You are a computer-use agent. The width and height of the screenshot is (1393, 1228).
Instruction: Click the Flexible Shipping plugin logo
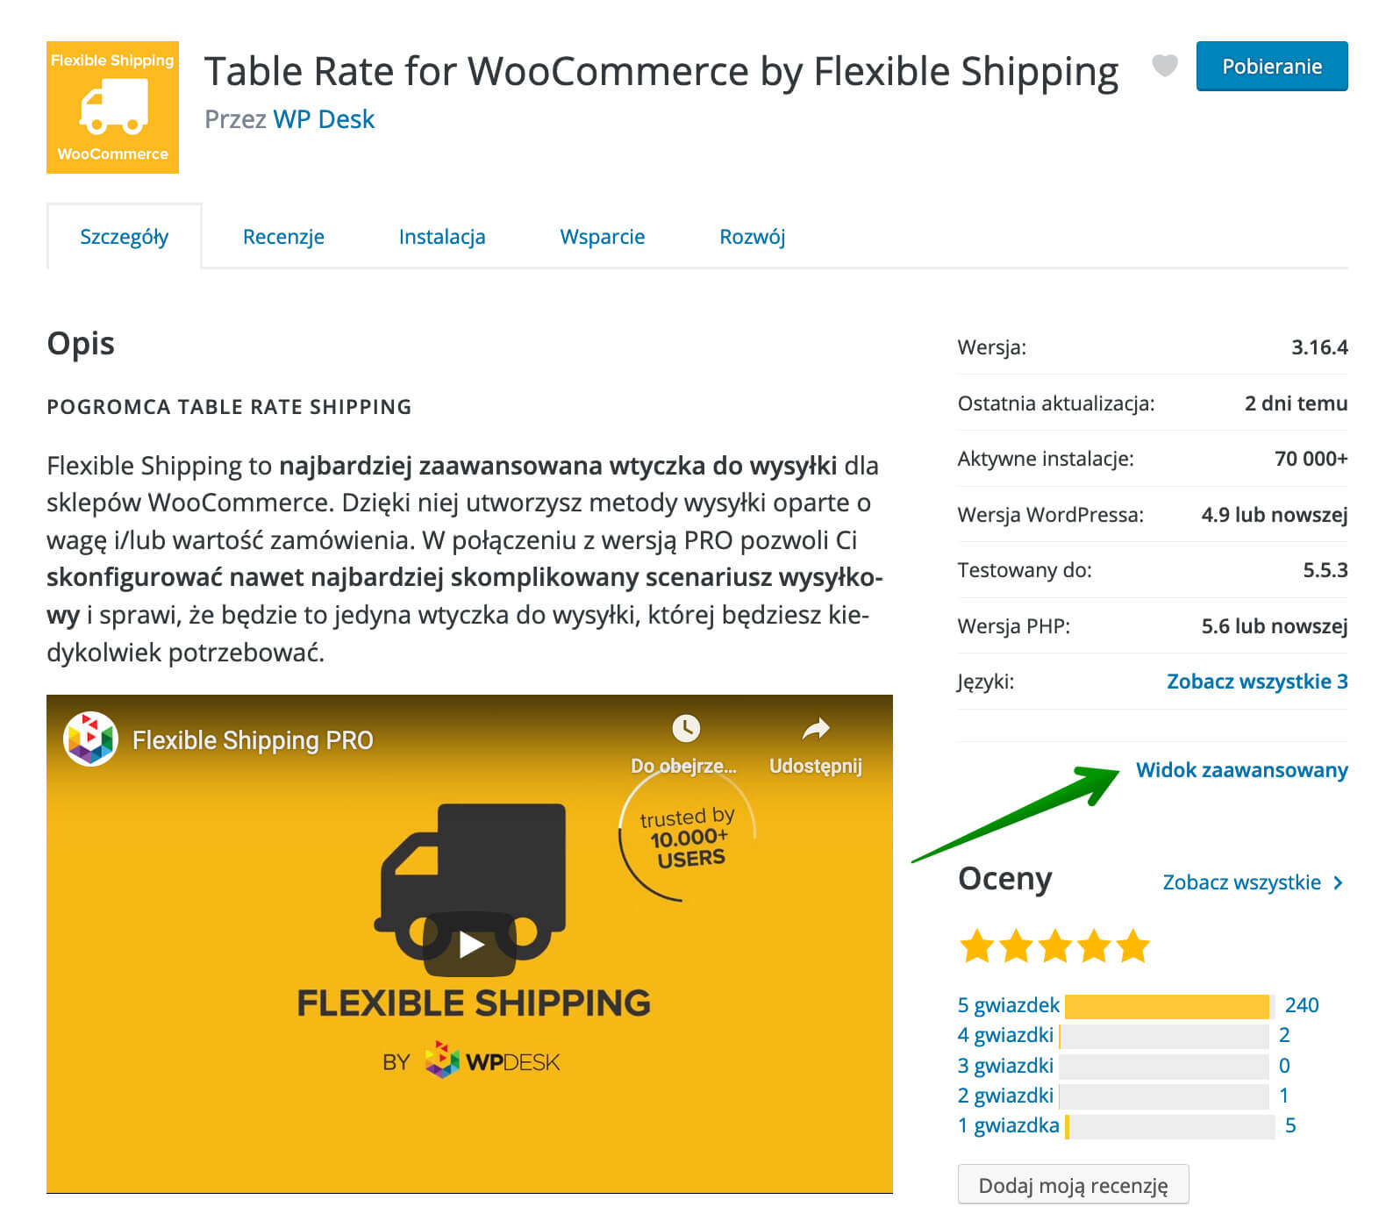click(112, 107)
